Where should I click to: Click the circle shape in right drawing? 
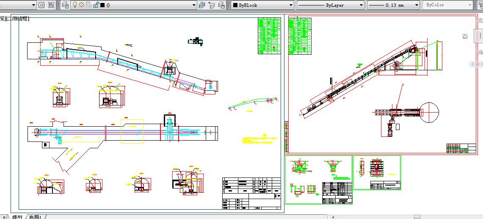point(428,113)
